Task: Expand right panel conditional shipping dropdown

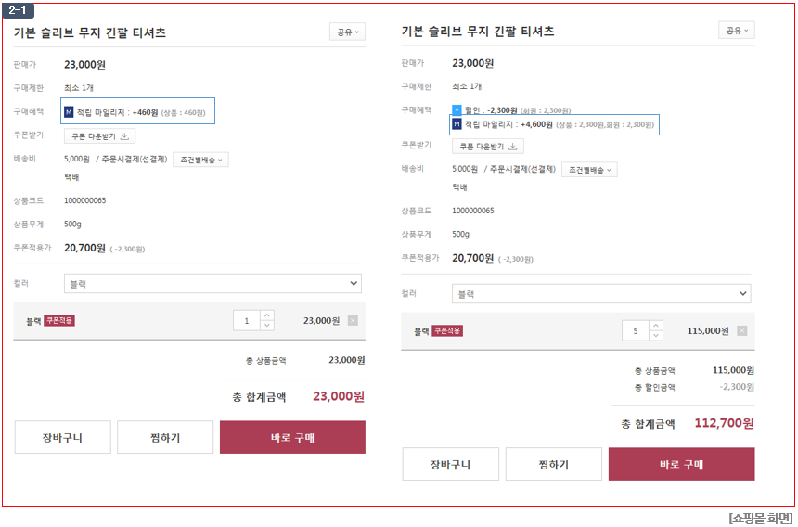Action: pos(589,170)
